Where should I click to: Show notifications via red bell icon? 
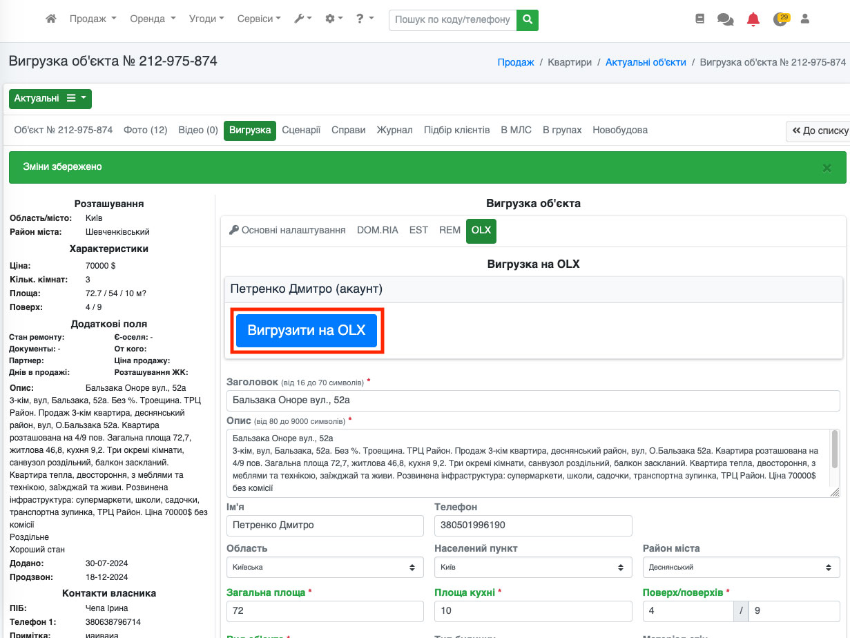pyautogui.click(x=753, y=19)
